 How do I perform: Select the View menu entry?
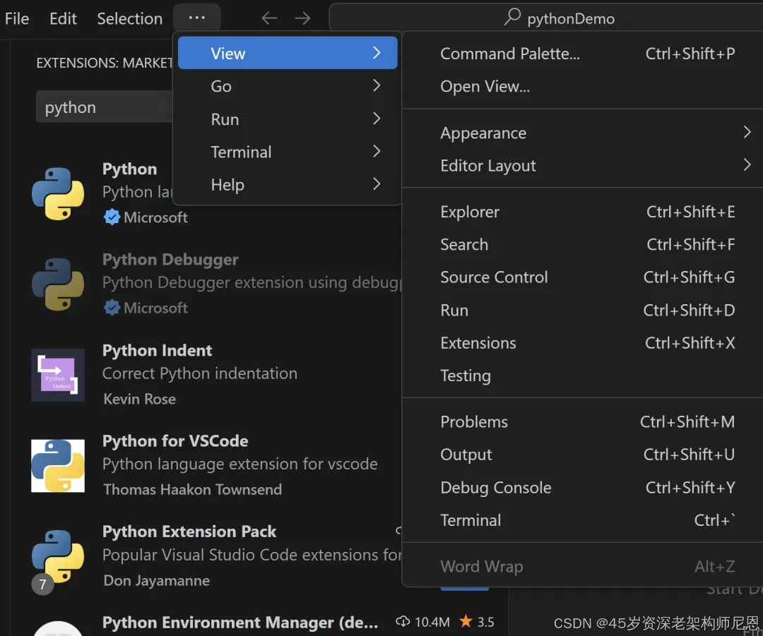point(288,52)
